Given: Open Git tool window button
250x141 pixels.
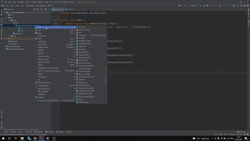Looking at the screenshot, I should (x=6, y=132).
